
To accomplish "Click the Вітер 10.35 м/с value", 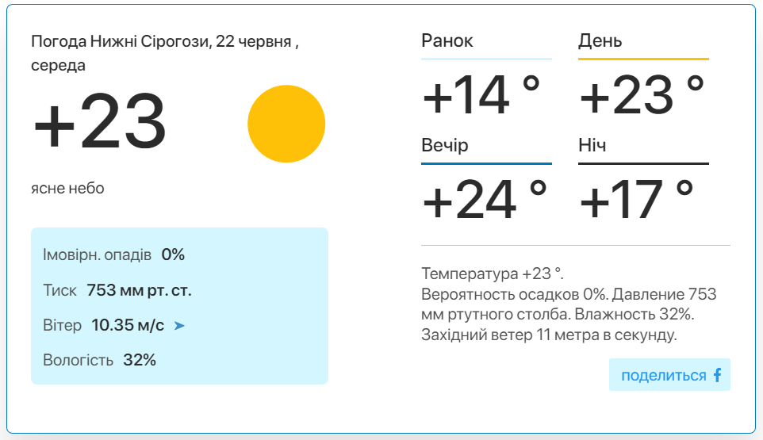I will point(128,325).
